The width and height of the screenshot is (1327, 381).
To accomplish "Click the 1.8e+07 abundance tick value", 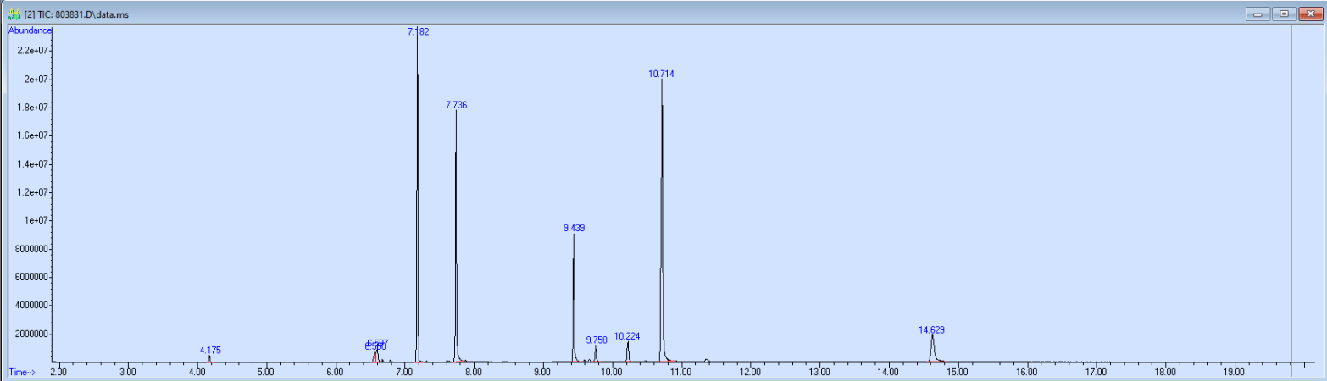I will (x=35, y=108).
